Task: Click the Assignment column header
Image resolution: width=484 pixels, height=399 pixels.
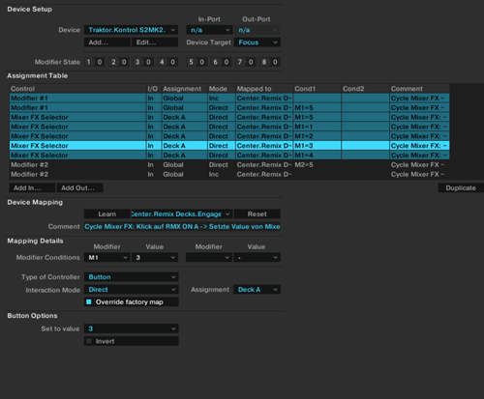Action: tap(184, 89)
